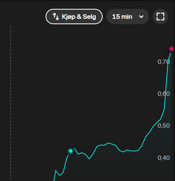The height and width of the screenshot is (181, 175).
Task: Click the "Kjøp & Selg" text label
Action: tap(79, 17)
